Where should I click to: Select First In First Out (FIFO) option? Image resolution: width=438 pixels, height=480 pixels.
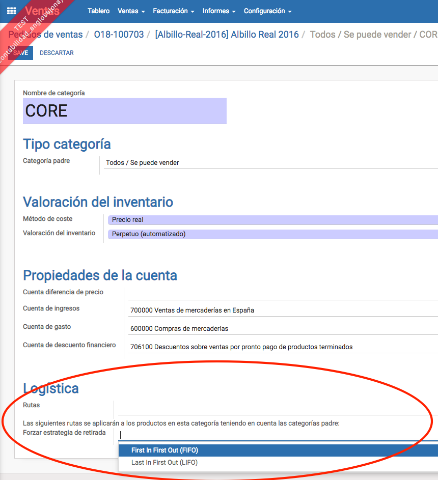click(x=165, y=450)
